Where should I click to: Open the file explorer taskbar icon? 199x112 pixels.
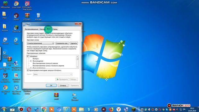[x=81, y=109]
